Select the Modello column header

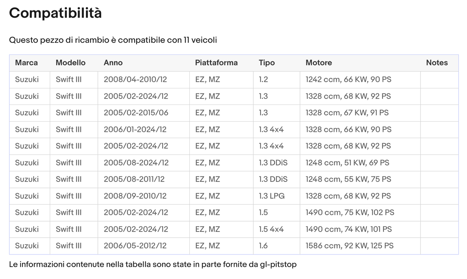click(x=70, y=63)
